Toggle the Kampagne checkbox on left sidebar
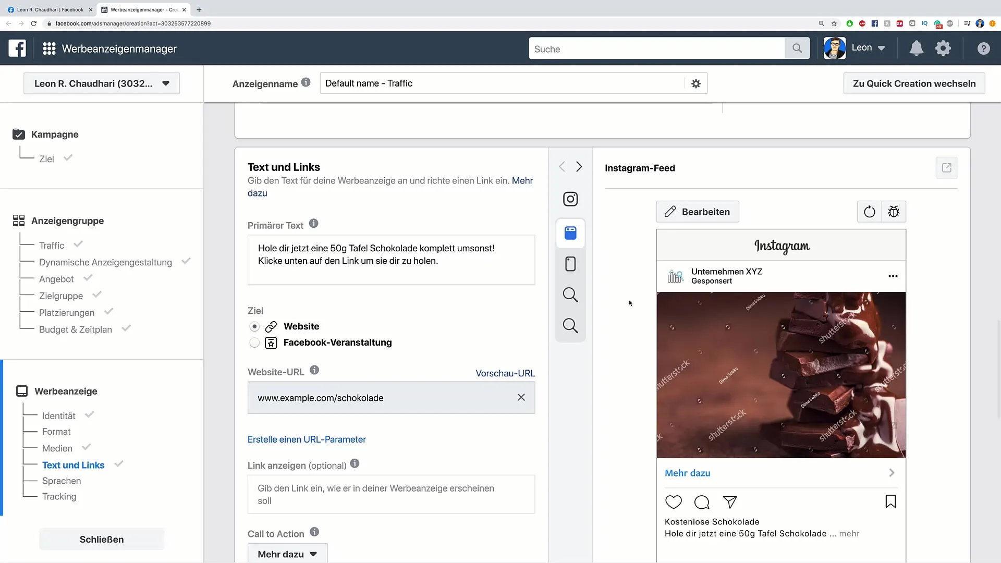The image size is (1001, 563). (19, 134)
